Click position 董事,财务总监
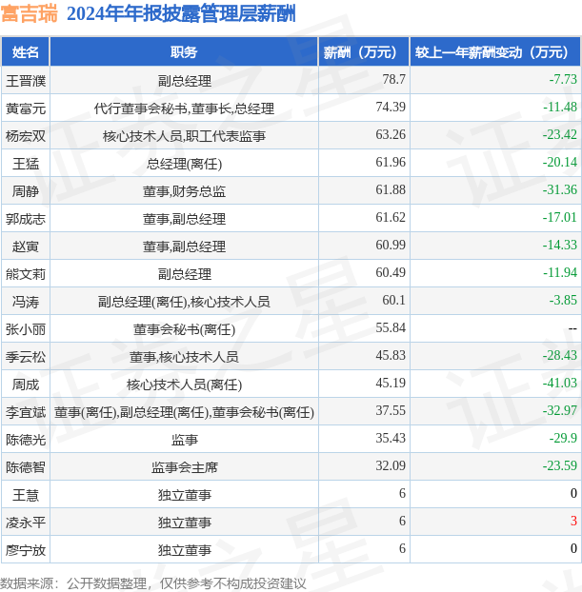The width and height of the screenshot is (582, 592). [x=184, y=191]
